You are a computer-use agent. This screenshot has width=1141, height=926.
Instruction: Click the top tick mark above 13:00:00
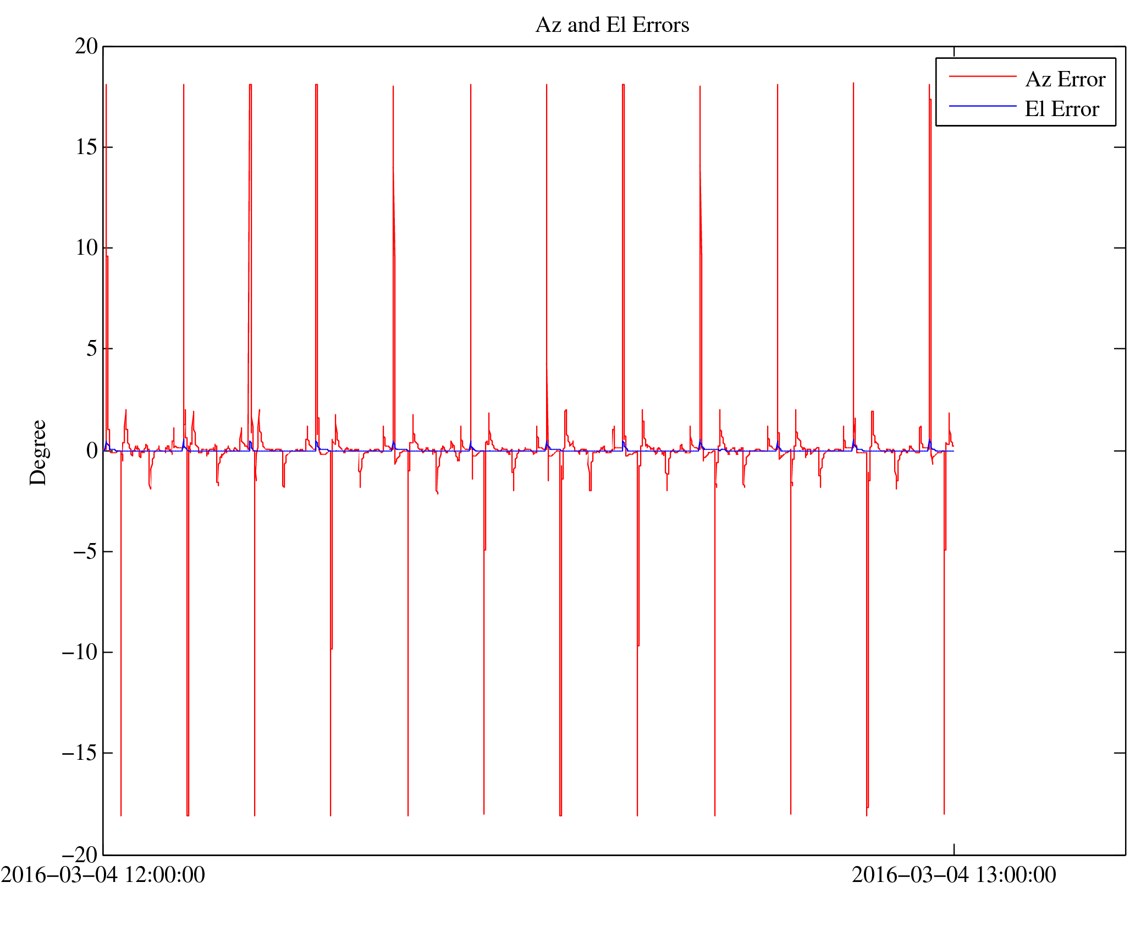[x=954, y=51]
